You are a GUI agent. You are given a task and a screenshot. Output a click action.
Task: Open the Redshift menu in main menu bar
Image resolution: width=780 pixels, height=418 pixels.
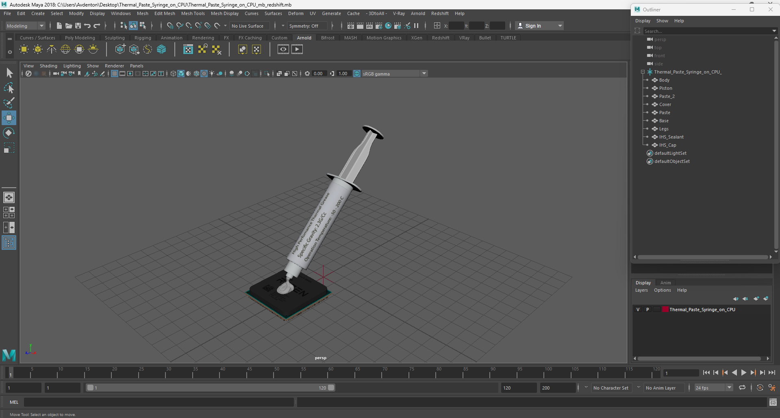tap(440, 13)
